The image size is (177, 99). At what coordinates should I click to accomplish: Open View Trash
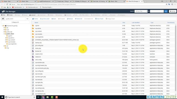(x=99, y=19)
